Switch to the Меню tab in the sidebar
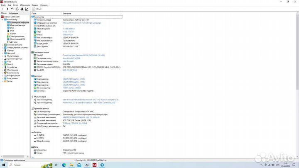 4,13
